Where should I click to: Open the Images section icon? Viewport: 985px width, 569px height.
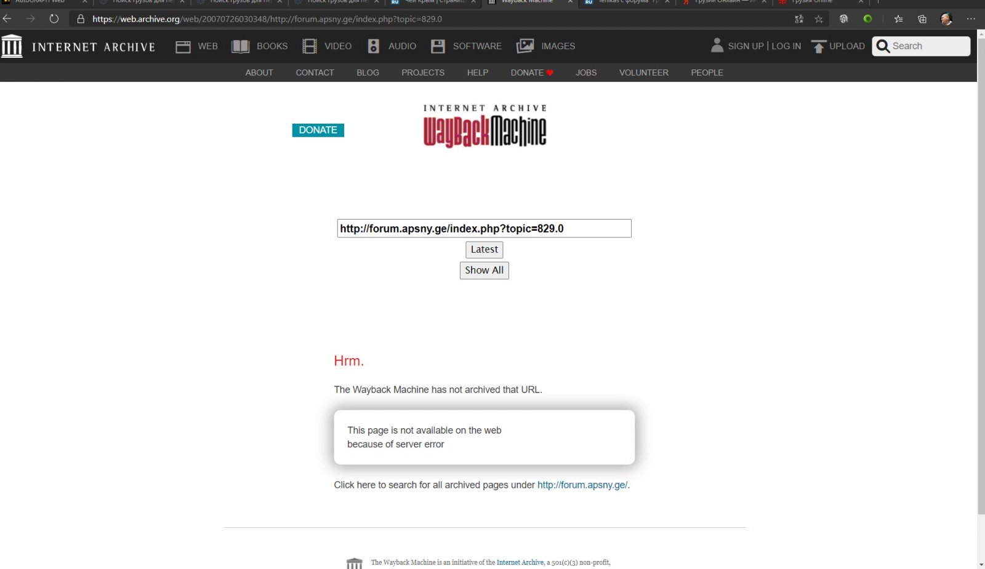pos(525,46)
